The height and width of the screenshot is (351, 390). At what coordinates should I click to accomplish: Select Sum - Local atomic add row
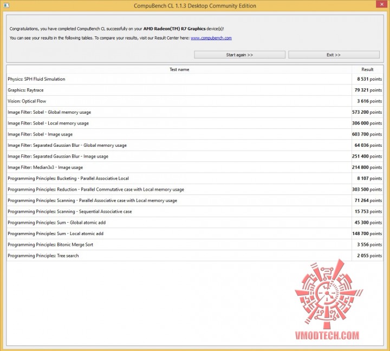pyautogui.click(x=195, y=233)
